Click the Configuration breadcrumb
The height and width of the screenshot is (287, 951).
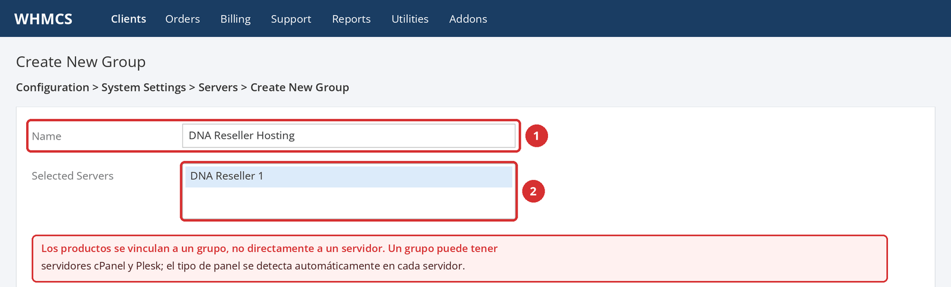pyautogui.click(x=52, y=87)
